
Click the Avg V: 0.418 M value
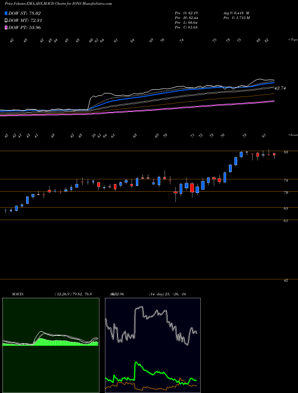[236, 13]
